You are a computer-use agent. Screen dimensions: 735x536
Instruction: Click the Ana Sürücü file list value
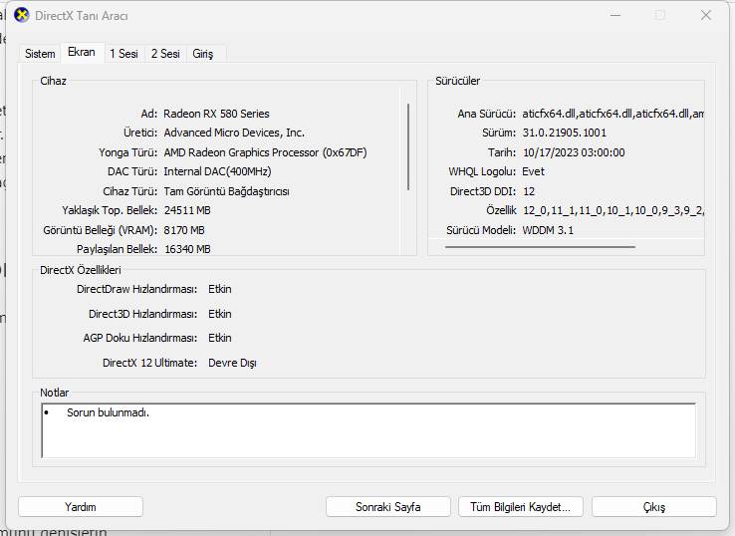pos(612,114)
